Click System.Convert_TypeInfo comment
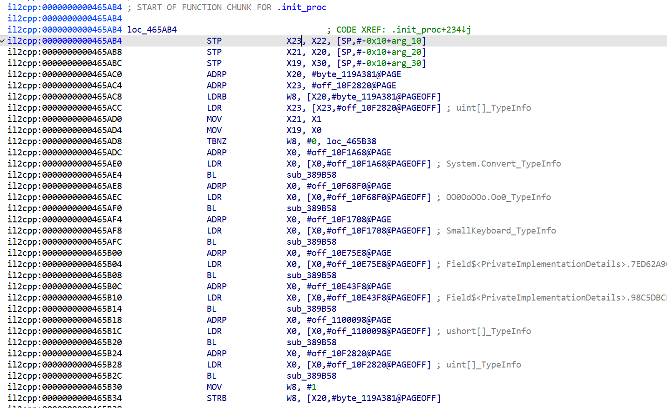The width and height of the screenshot is (667, 408). tap(504, 164)
